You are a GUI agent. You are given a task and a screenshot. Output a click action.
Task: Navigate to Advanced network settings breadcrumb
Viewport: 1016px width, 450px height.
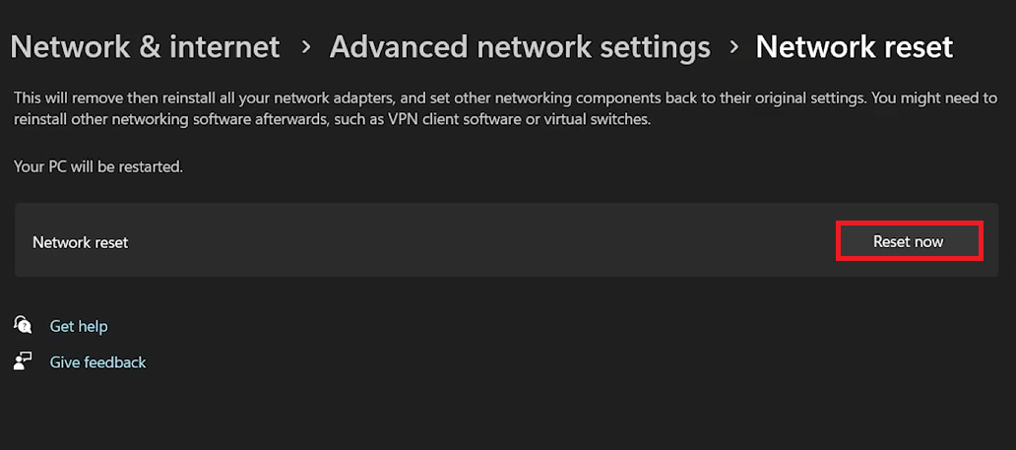[520, 46]
